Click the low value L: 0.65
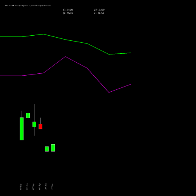The image size is (196, 196). [99, 13]
